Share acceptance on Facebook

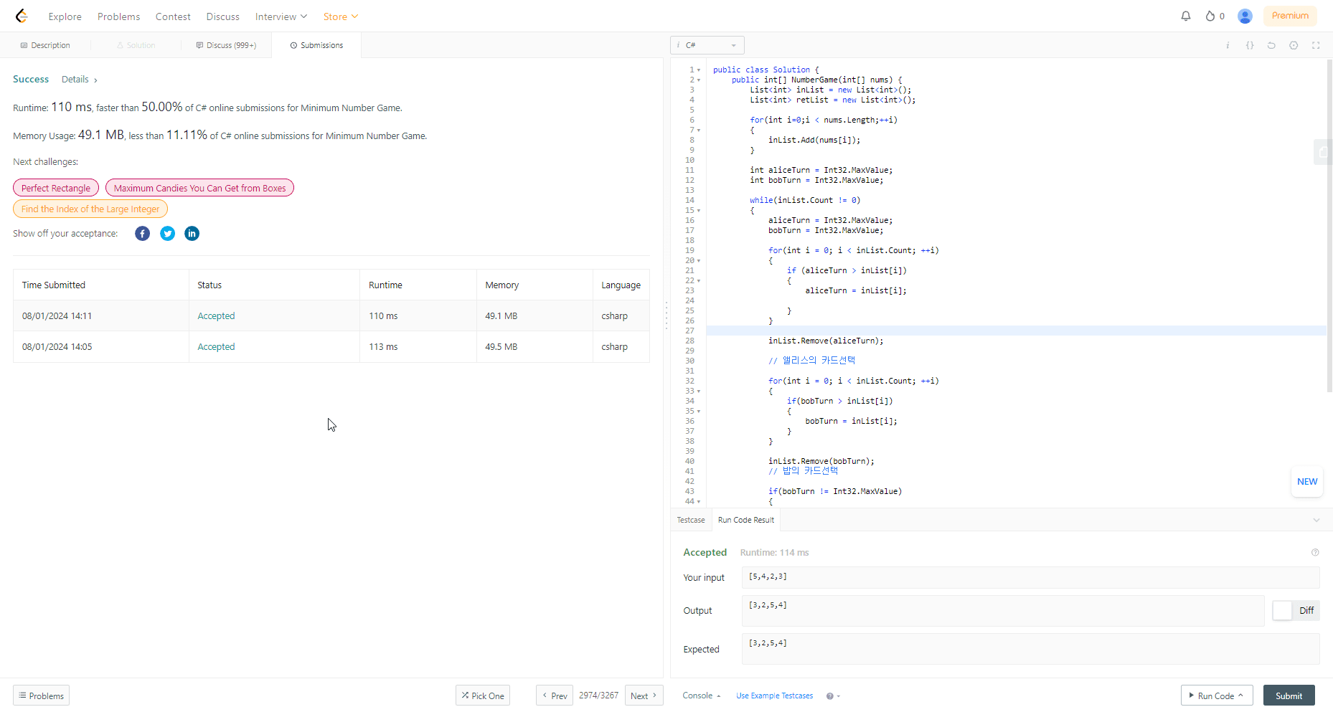[x=143, y=234]
